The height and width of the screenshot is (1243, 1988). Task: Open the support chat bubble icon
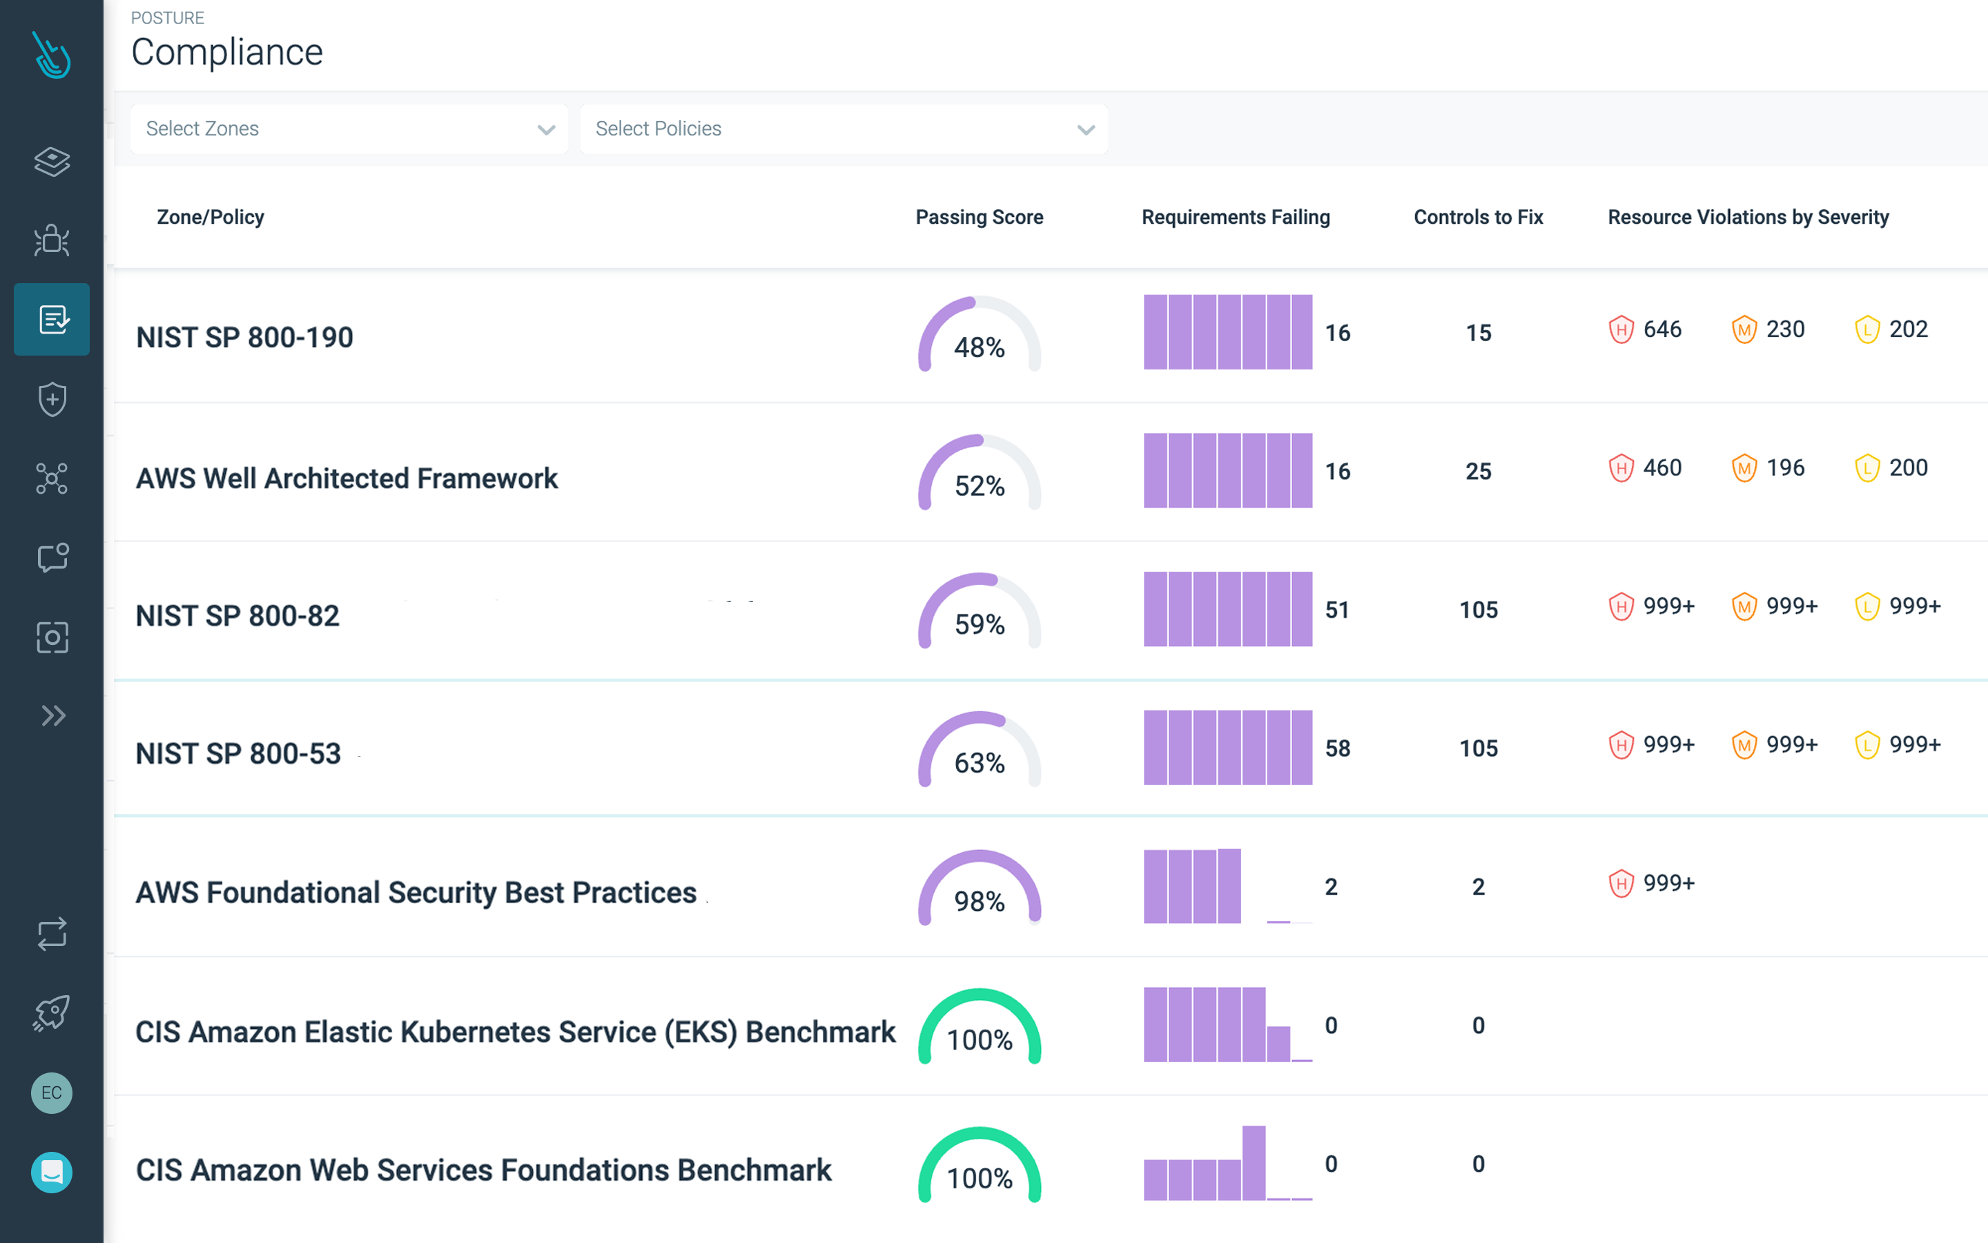(x=52, y=1171)
